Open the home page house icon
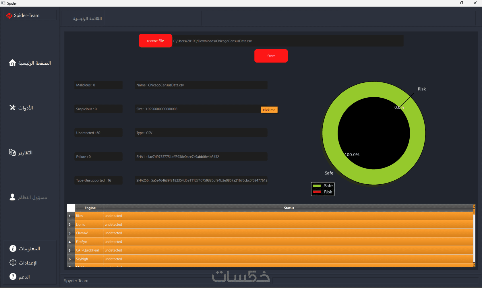482x288 pixels. point(12,63)
